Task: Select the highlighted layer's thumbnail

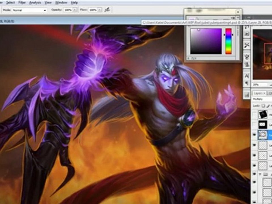Action: [x=263, y=135]
